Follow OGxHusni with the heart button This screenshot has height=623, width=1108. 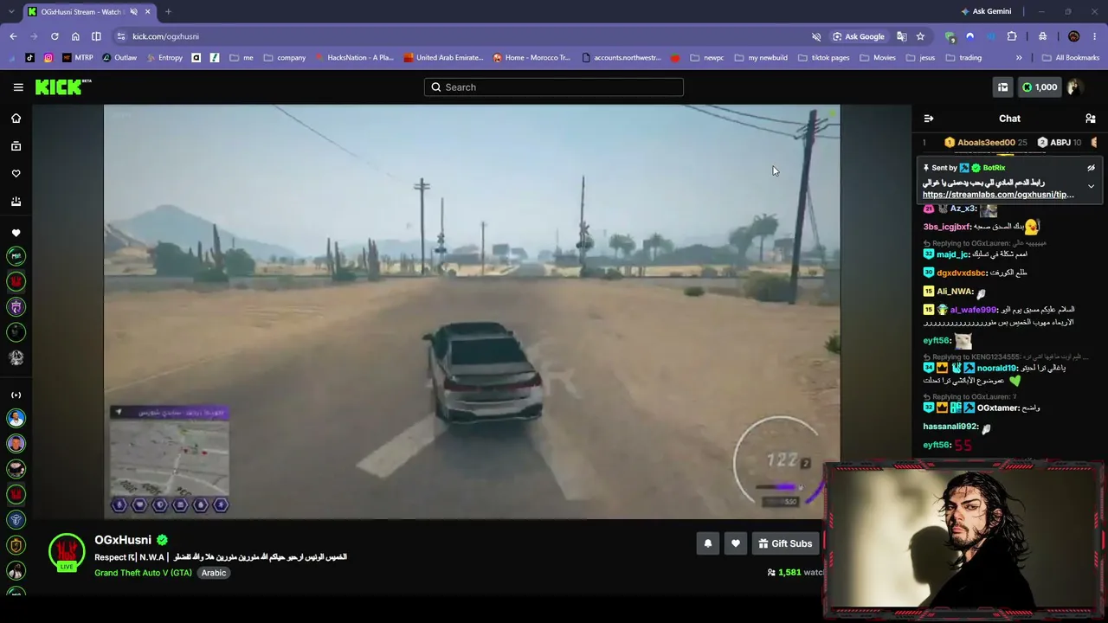tap(736, 543)
